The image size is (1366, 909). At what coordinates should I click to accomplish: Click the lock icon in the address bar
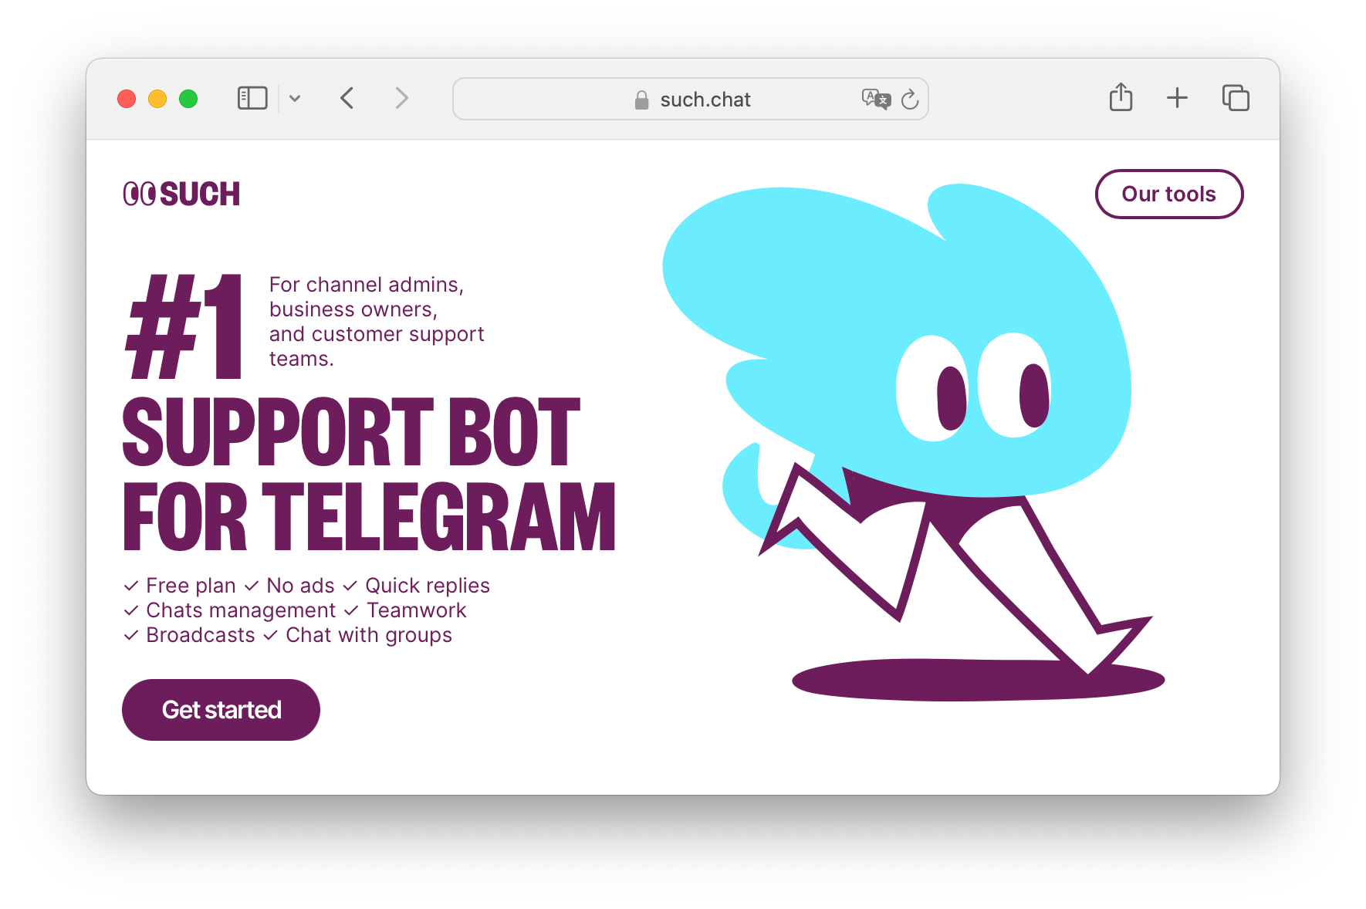click(x=641, y=100)
